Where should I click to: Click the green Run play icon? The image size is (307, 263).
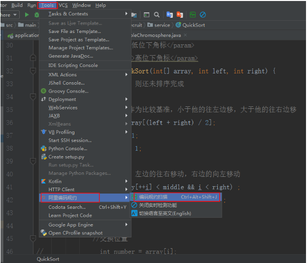coord(27,15)
